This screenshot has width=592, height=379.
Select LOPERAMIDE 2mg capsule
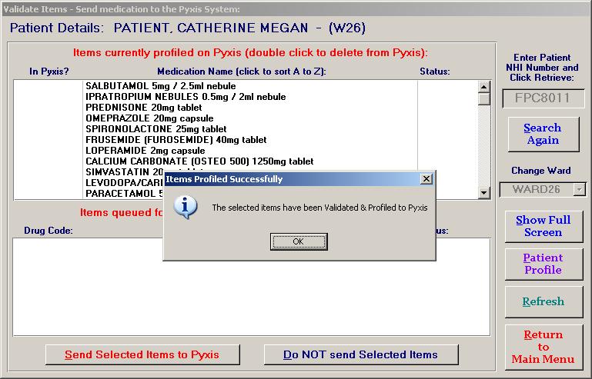coord(145,151)
